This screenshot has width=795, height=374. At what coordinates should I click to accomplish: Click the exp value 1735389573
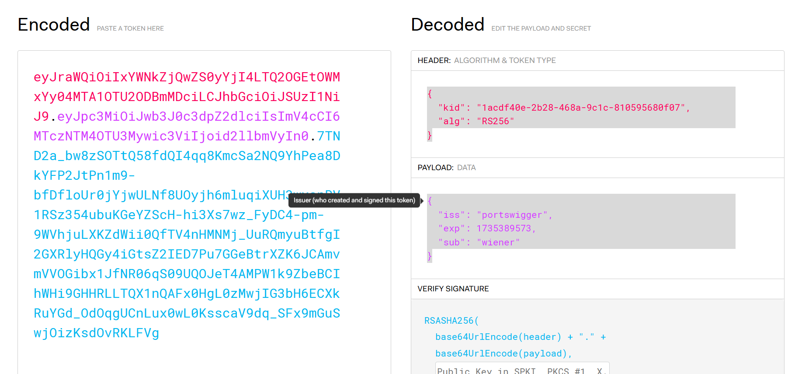pyautogui.click(x=503, y=228)
